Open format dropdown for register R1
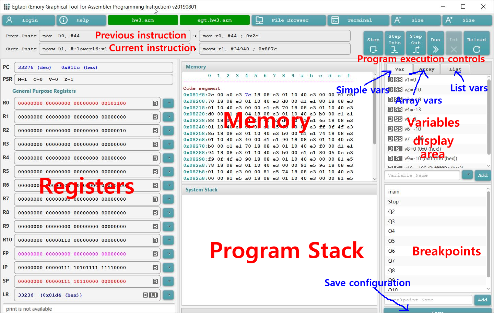 tap(168, 117)
